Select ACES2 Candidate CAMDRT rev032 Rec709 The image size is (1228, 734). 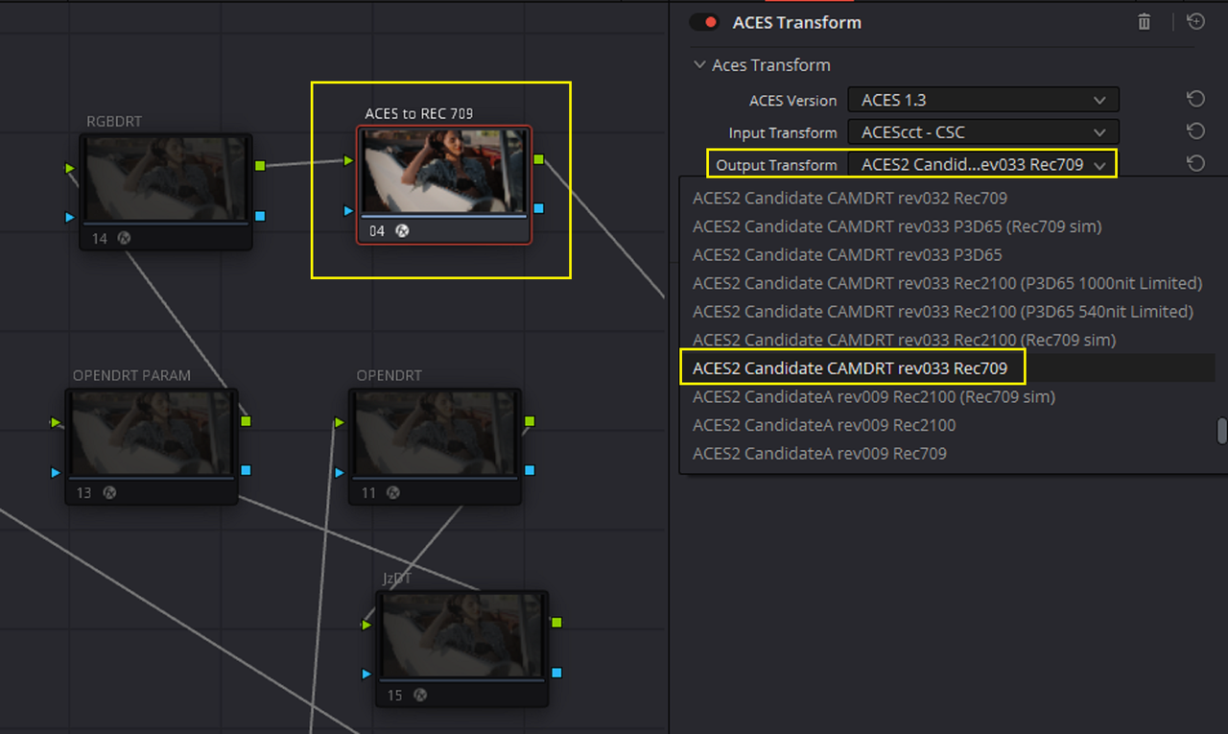(850, 198)
